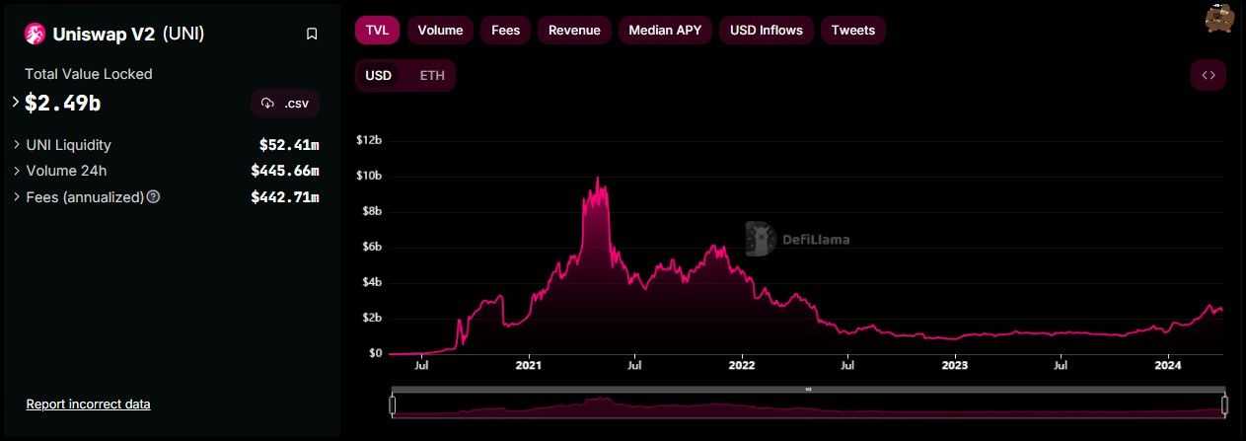Click the 2022 x-axis label
Viewport: 1246px width, 441px height.
click(742, 366)
